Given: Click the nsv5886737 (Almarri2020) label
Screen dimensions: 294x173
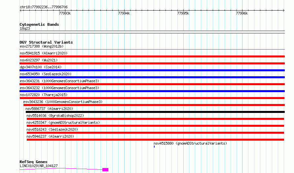Looking at the screenshot, I should [49, 109].
